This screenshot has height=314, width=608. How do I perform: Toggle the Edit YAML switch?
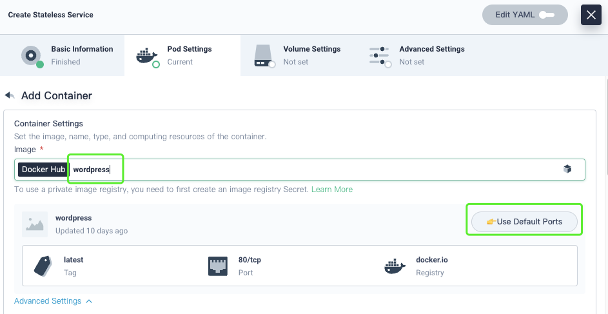[547, 15]
